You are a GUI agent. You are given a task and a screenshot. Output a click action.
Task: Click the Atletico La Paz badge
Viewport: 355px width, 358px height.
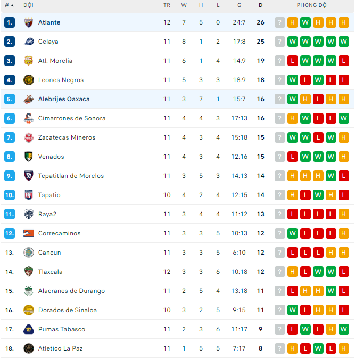point(29,348)
